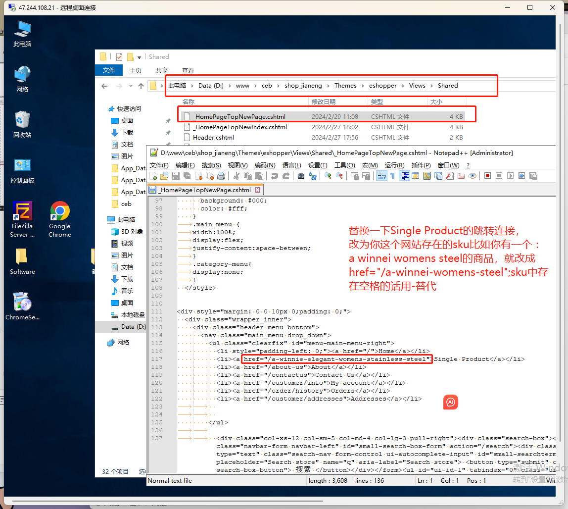Click the 修改日期 column header to sort
Screen dimensions: 568x509
pyautogui.click(x=324, y=102)
